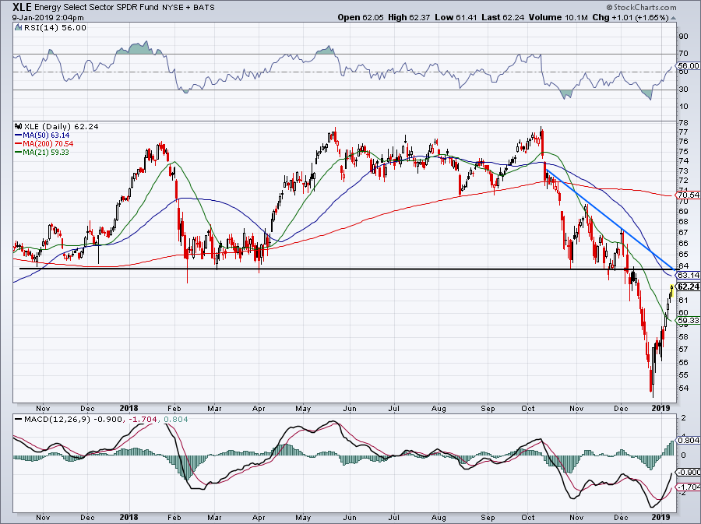Click the black line marker before MACD(12,26,9)
Image resolution: width=701 pixels, height=524 pixels.
coord(19,420)
